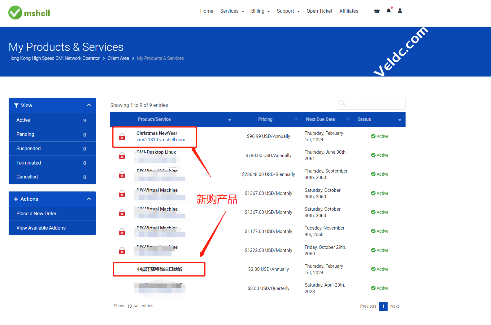The height and width of the screenshot is (325, 491).
Task: Open the Show entries count dropdown
Action: 132,306
